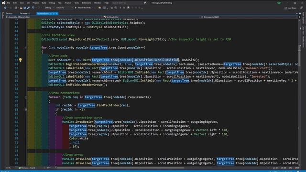Screen dimensions: 306x172
Task: Open the Window menu
Action: pyautogui.click(x=98, y=3)
